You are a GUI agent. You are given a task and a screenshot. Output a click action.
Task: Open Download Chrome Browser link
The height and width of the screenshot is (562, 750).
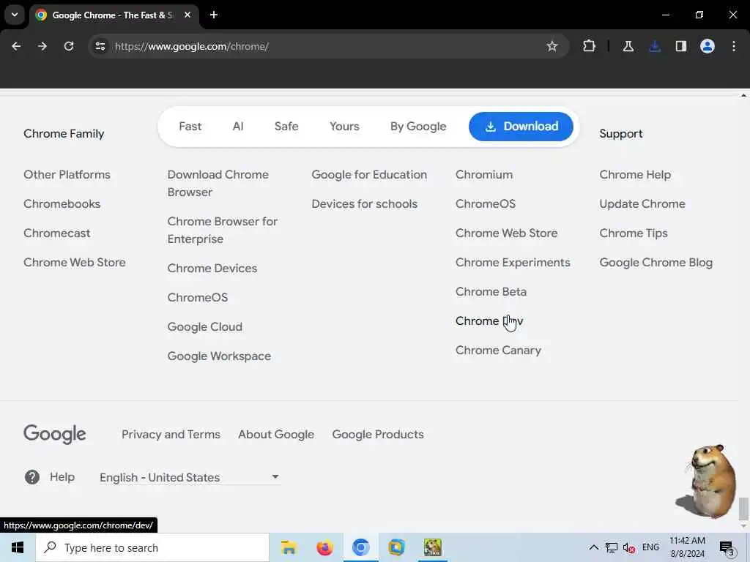click(218, 183)
